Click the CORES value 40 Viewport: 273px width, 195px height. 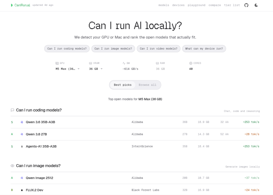pos(191,69)
